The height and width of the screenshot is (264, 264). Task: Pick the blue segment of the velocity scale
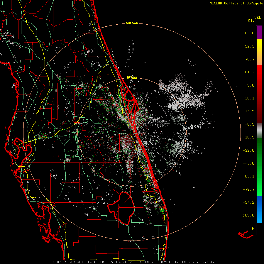[x=259, y=209]
